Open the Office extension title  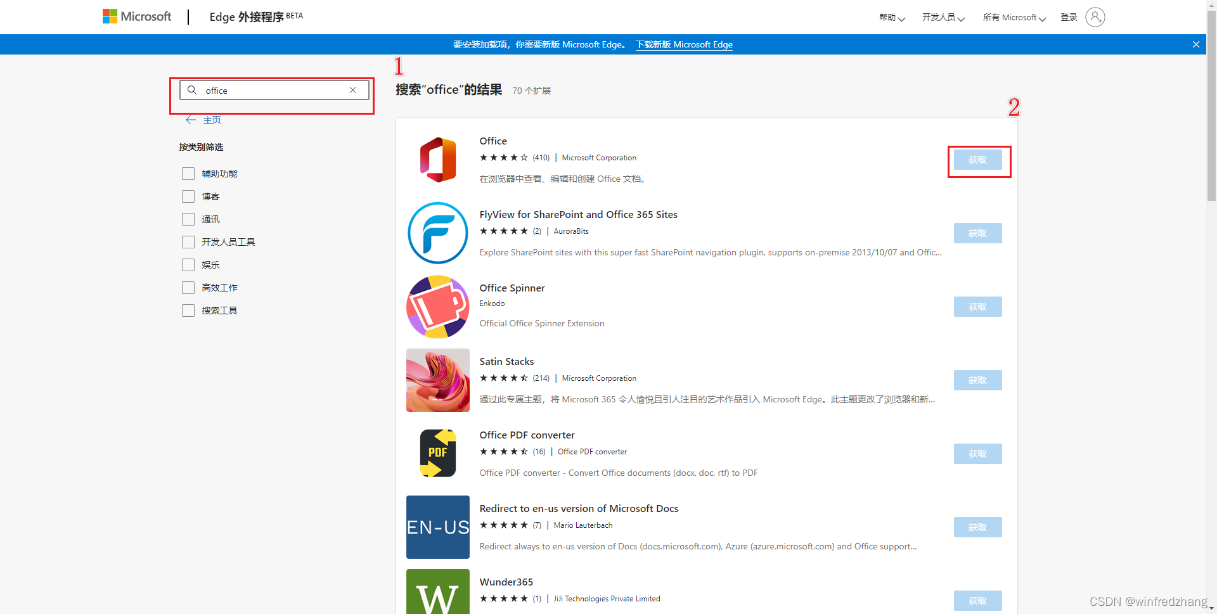point(493,141)
